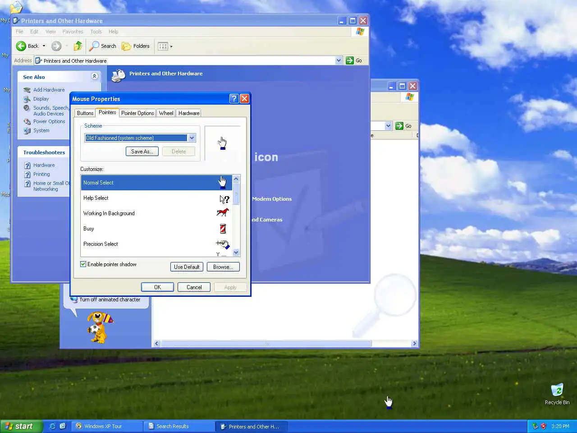Switch to the Wheel tab
This screenshot has width=577, height=433.
coord(166,113)
